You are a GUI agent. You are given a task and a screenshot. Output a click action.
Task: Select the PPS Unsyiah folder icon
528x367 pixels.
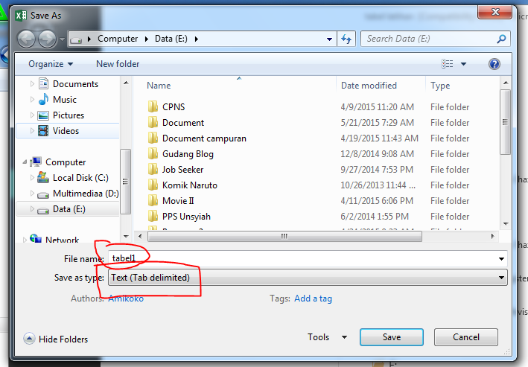coord(153,216)
